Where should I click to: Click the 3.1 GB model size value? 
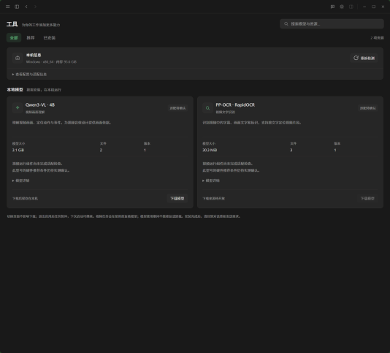[x=18, y=150]
